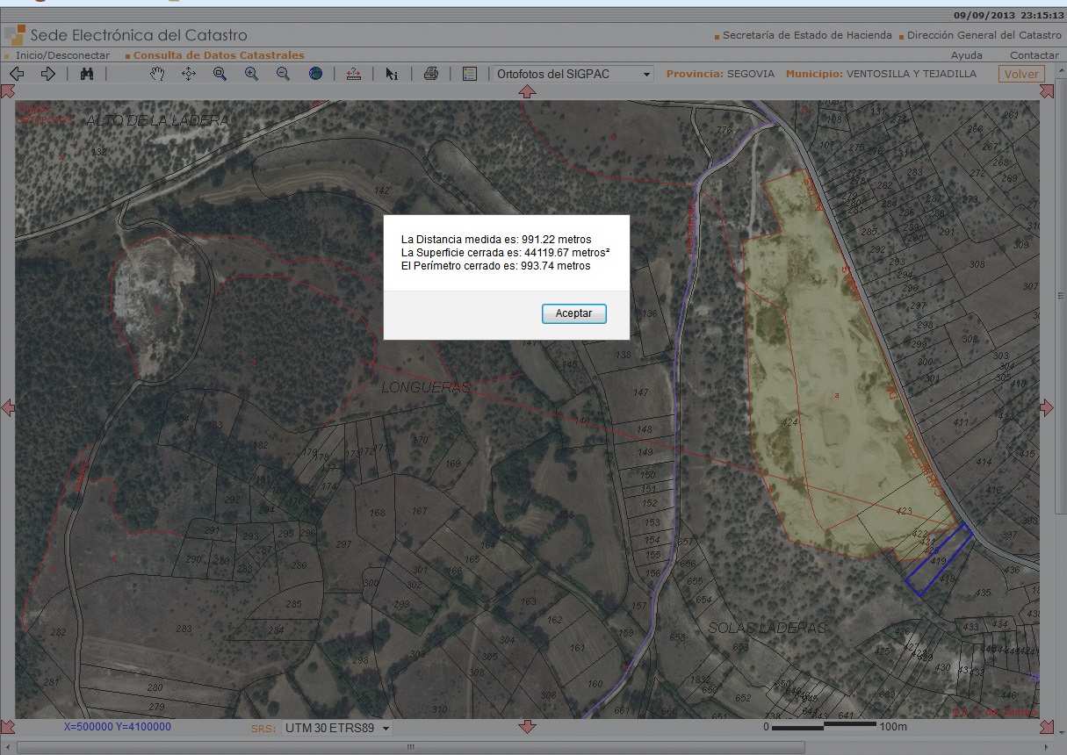
Task: Open the Ayuda link
Action: click(x=966, y=55)
